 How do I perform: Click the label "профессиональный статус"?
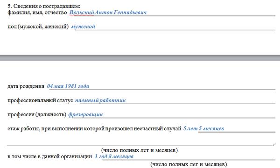click(40, 100)
